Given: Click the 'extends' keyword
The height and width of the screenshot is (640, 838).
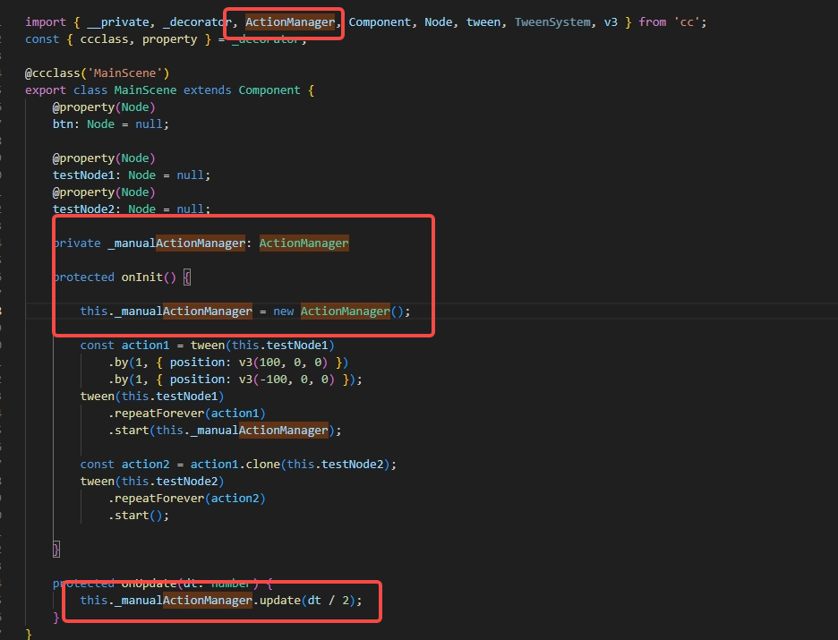Looking at the screenshot, I should point(208,90).
